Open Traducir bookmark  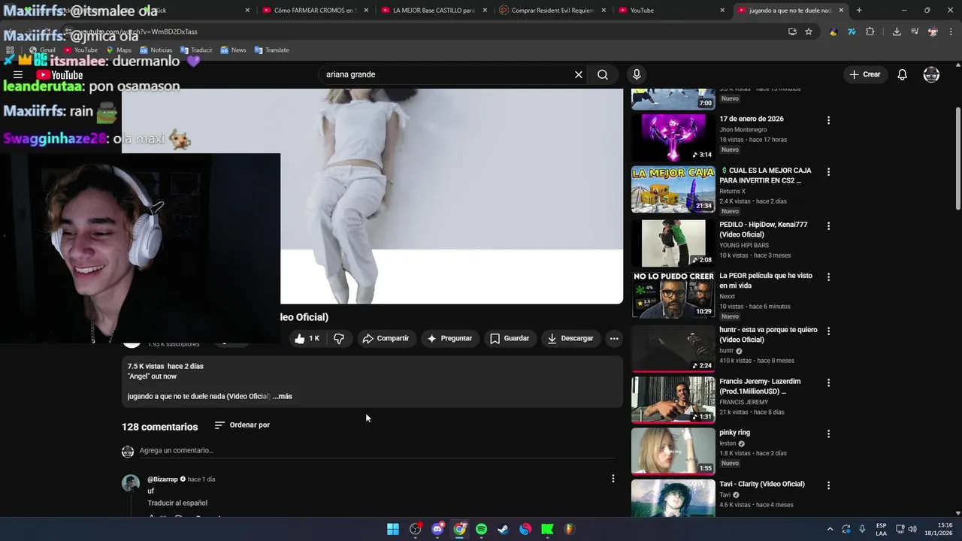pyautogui.click(x=196, y=50)
